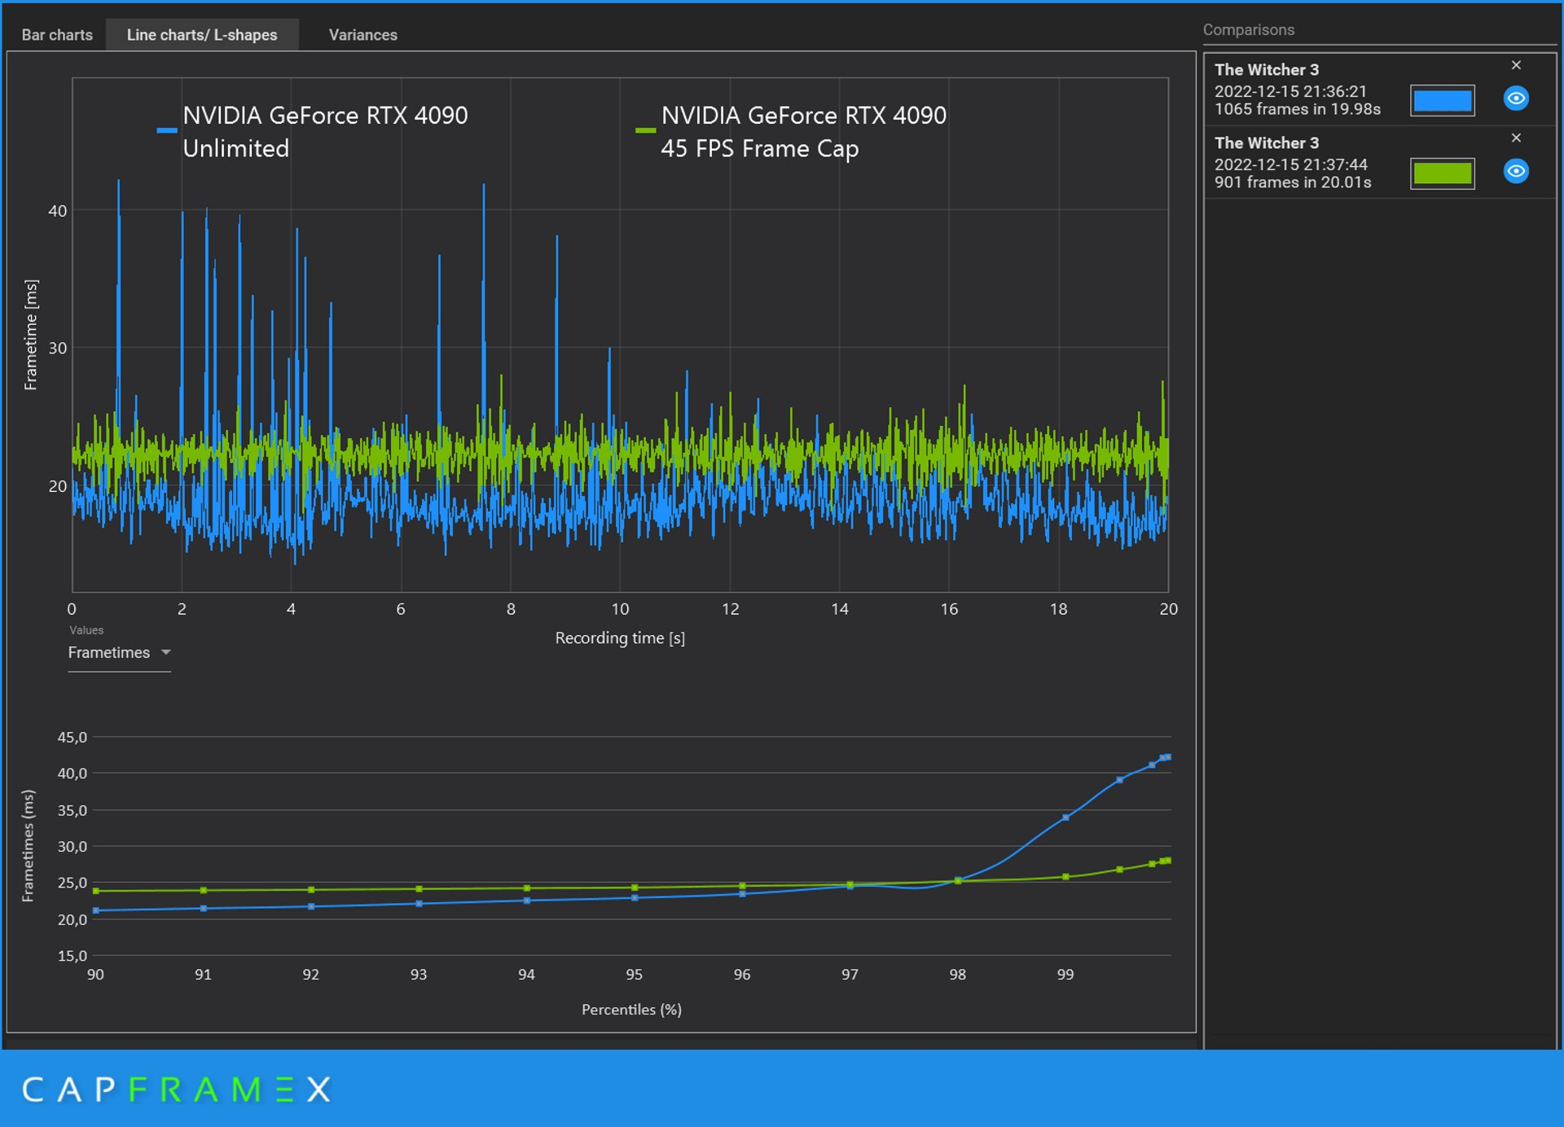This screenshot has width=1564, height=1127.
Task: Click the blue data point at 99th percentile
Action: pyautogui.click(x=1065, y=818)
